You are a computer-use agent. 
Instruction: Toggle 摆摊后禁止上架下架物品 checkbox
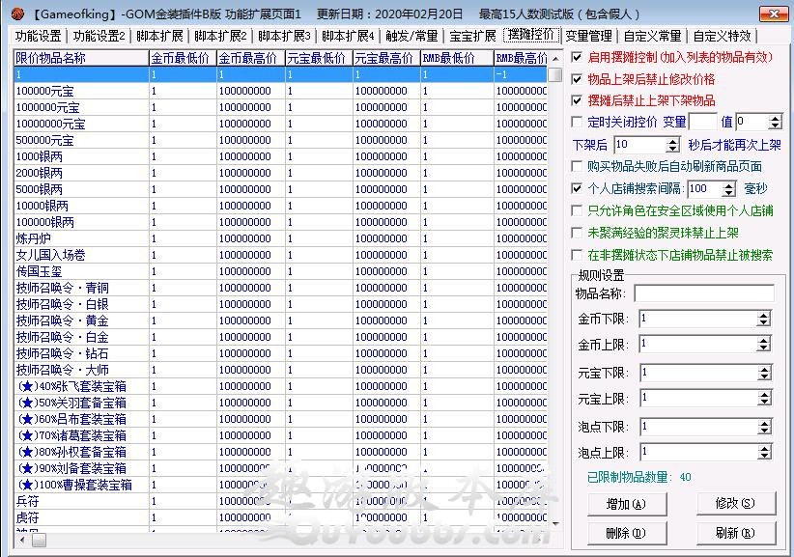[x=577, y=100]
